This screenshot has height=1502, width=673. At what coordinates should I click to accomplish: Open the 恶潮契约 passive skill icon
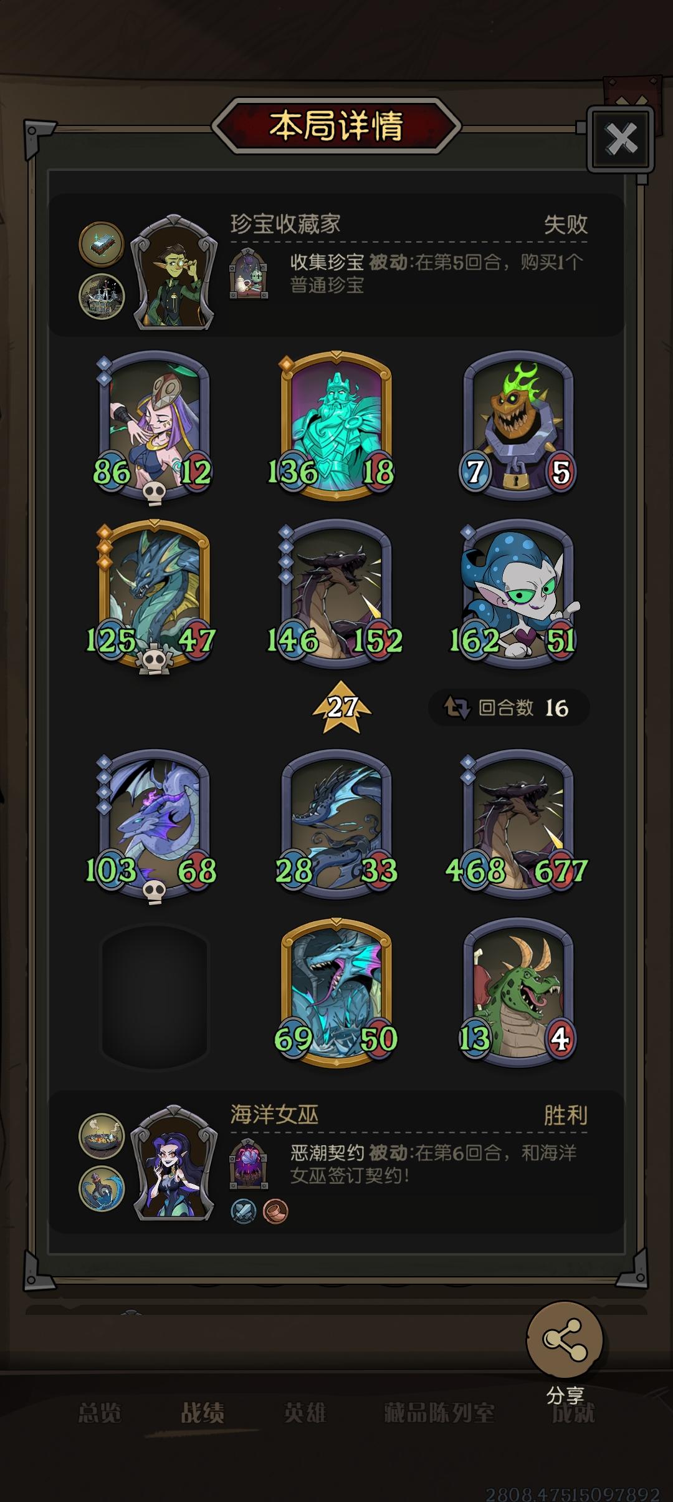(x=249, y=1164)
